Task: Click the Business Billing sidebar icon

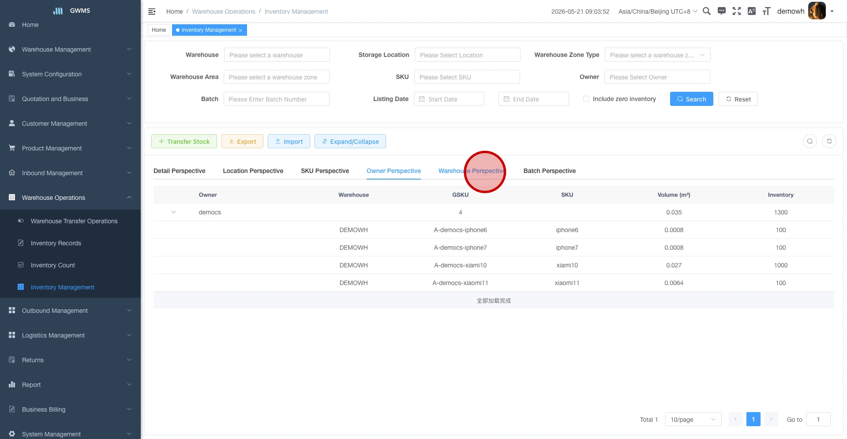Action: coord(12,409)
